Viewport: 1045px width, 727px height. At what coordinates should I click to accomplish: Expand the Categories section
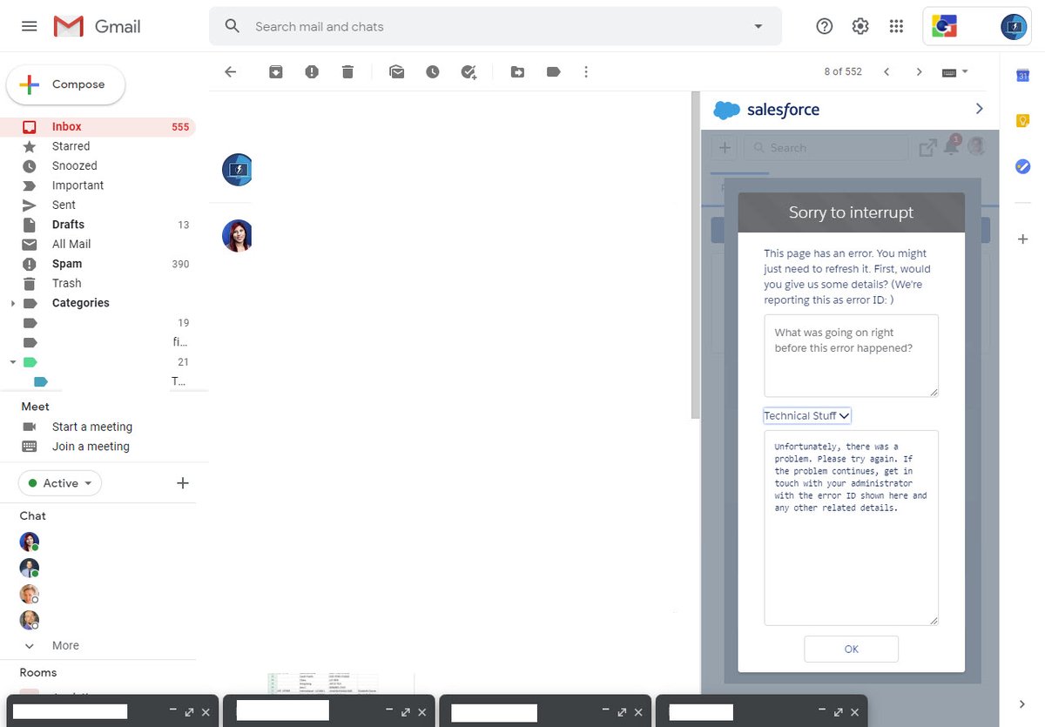[x=12, y=303]
